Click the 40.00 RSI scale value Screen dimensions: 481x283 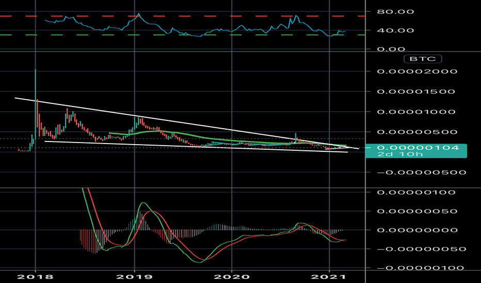coord(395,30)
